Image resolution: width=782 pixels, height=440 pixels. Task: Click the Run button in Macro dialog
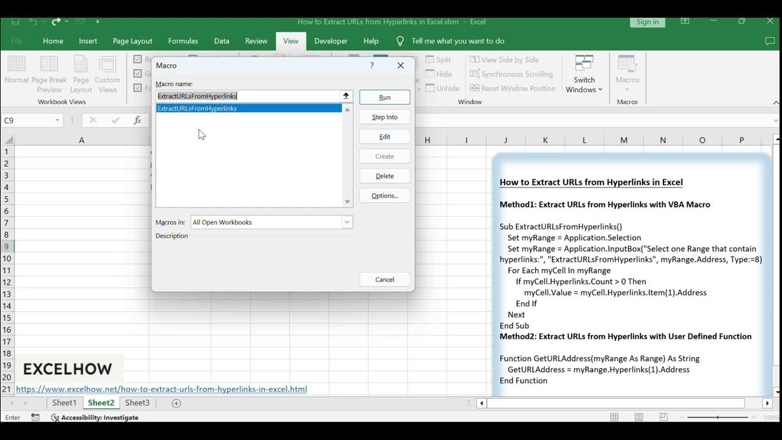(385, 97)
